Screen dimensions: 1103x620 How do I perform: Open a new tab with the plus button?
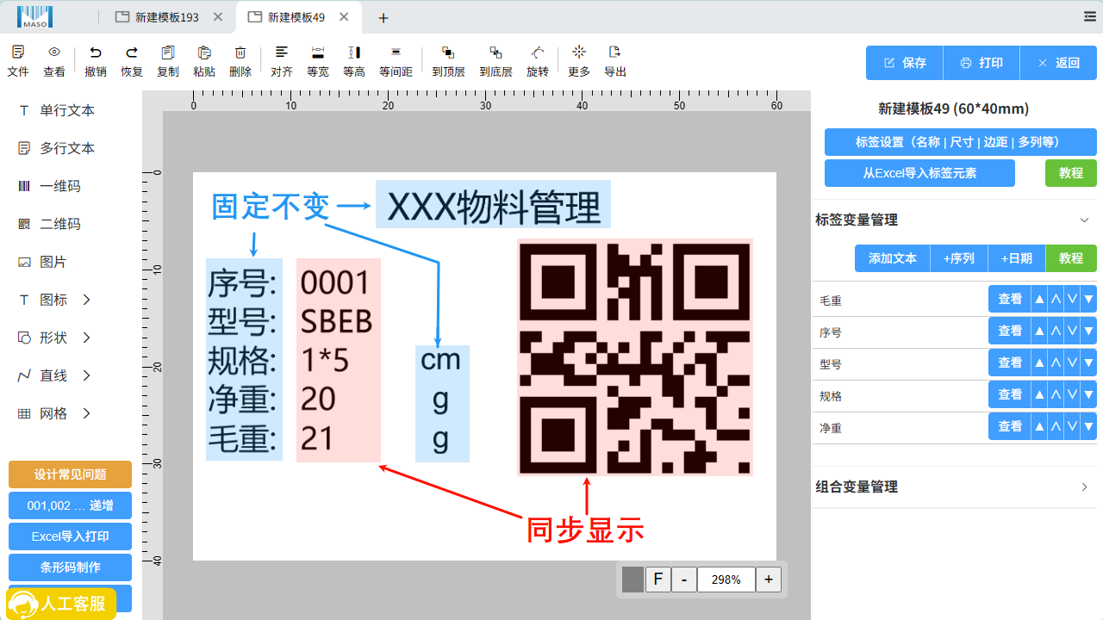pos(383,17)
